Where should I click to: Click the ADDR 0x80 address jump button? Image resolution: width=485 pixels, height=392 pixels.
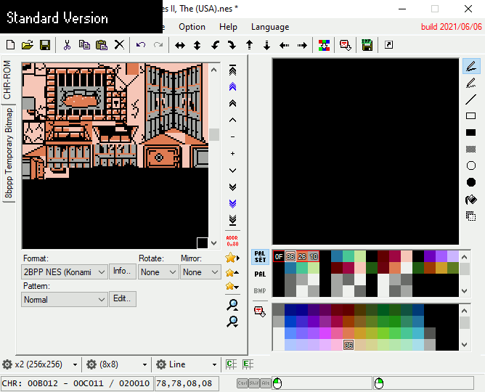pos(232,241)
